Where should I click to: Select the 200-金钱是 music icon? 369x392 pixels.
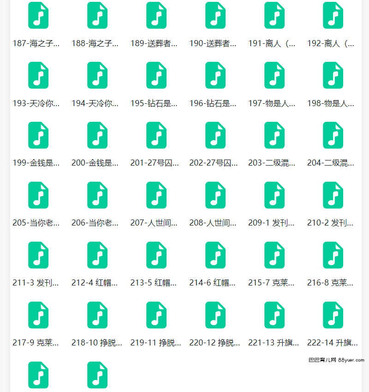coord(97,135)
